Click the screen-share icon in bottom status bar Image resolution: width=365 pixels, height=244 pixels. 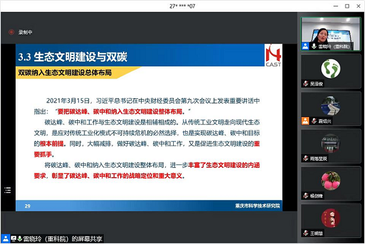pyautogui.click(x=12, y=239)
